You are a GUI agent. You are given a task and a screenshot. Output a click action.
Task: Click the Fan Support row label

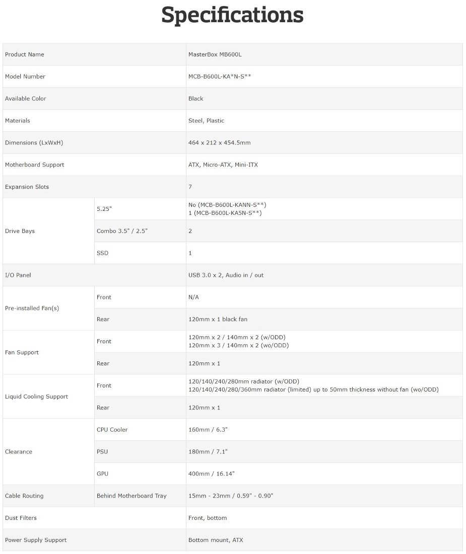(22, 353)
